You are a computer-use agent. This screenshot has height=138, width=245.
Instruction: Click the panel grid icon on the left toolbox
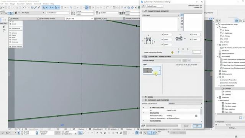coord(4,30)
